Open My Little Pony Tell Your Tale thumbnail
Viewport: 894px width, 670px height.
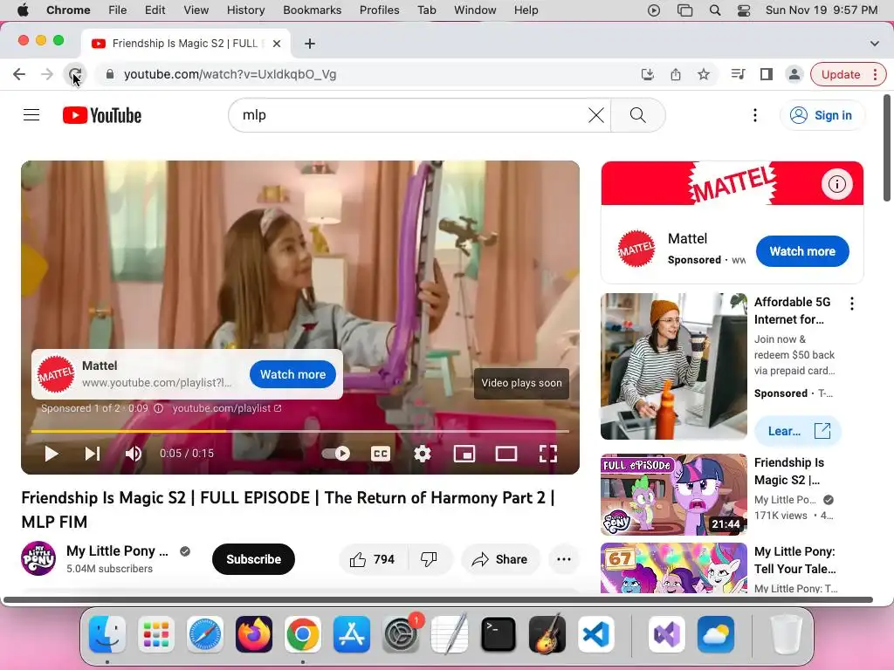[x=673, y=568]
